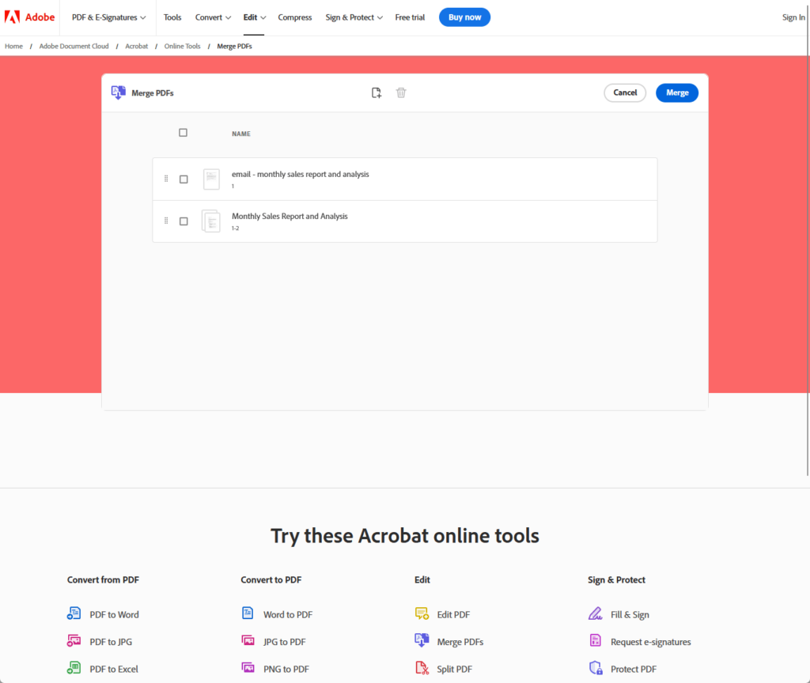810x683 pixels.
Task: Click the PNG to PDF link text
Action: [286, 669]
